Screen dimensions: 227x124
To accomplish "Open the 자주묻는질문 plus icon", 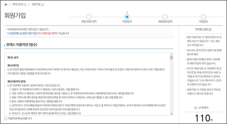I will pyautogui.click(x=210, y=30).
